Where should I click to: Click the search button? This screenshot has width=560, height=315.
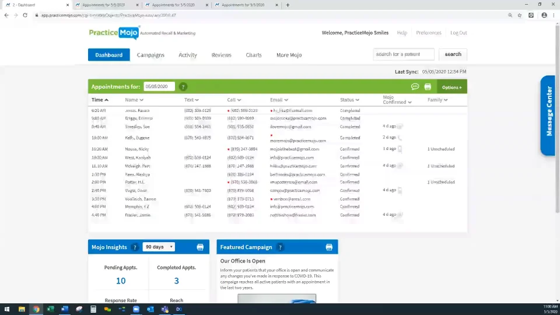coord(453,54)
